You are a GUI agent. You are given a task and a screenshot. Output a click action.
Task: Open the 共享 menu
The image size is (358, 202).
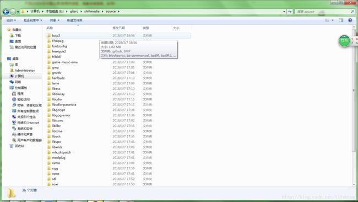(55, 20)
